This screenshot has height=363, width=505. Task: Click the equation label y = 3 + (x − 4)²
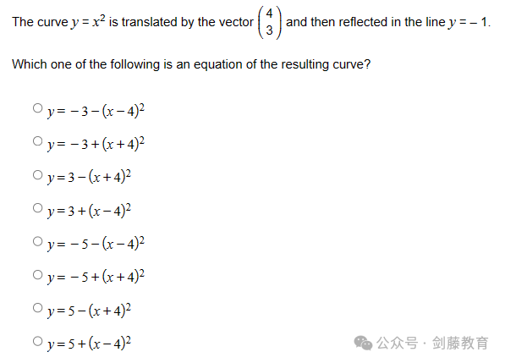click(89, 211)
